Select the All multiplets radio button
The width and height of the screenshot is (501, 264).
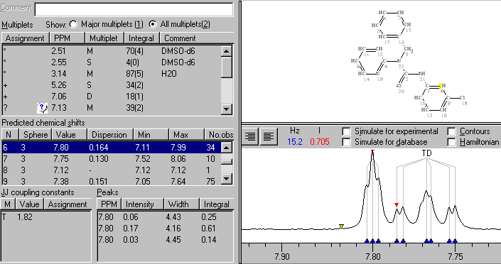click(x=153, y=24)
